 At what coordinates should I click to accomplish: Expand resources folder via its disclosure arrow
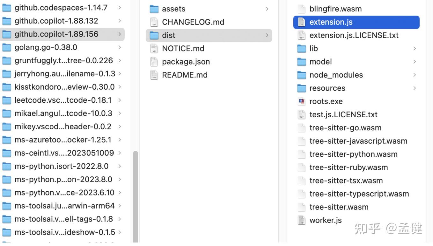point(415,88)
